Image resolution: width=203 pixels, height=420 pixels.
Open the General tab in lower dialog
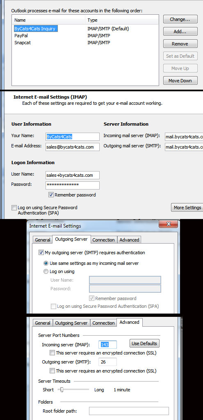(x=43, y=323)
